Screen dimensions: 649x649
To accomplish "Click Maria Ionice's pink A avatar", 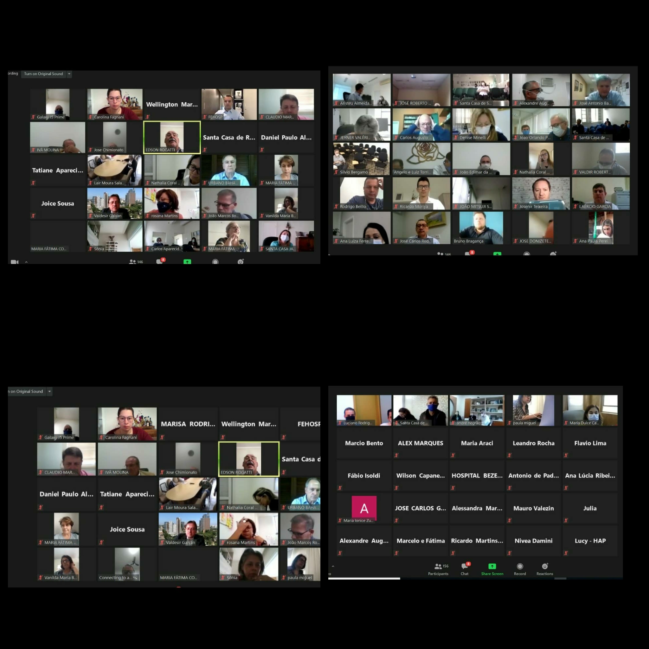I will pyautogui.click(x=364, y=508).
